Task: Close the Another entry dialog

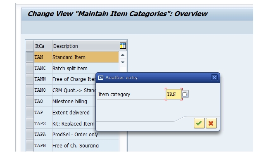Action: (x=214, y=77)
